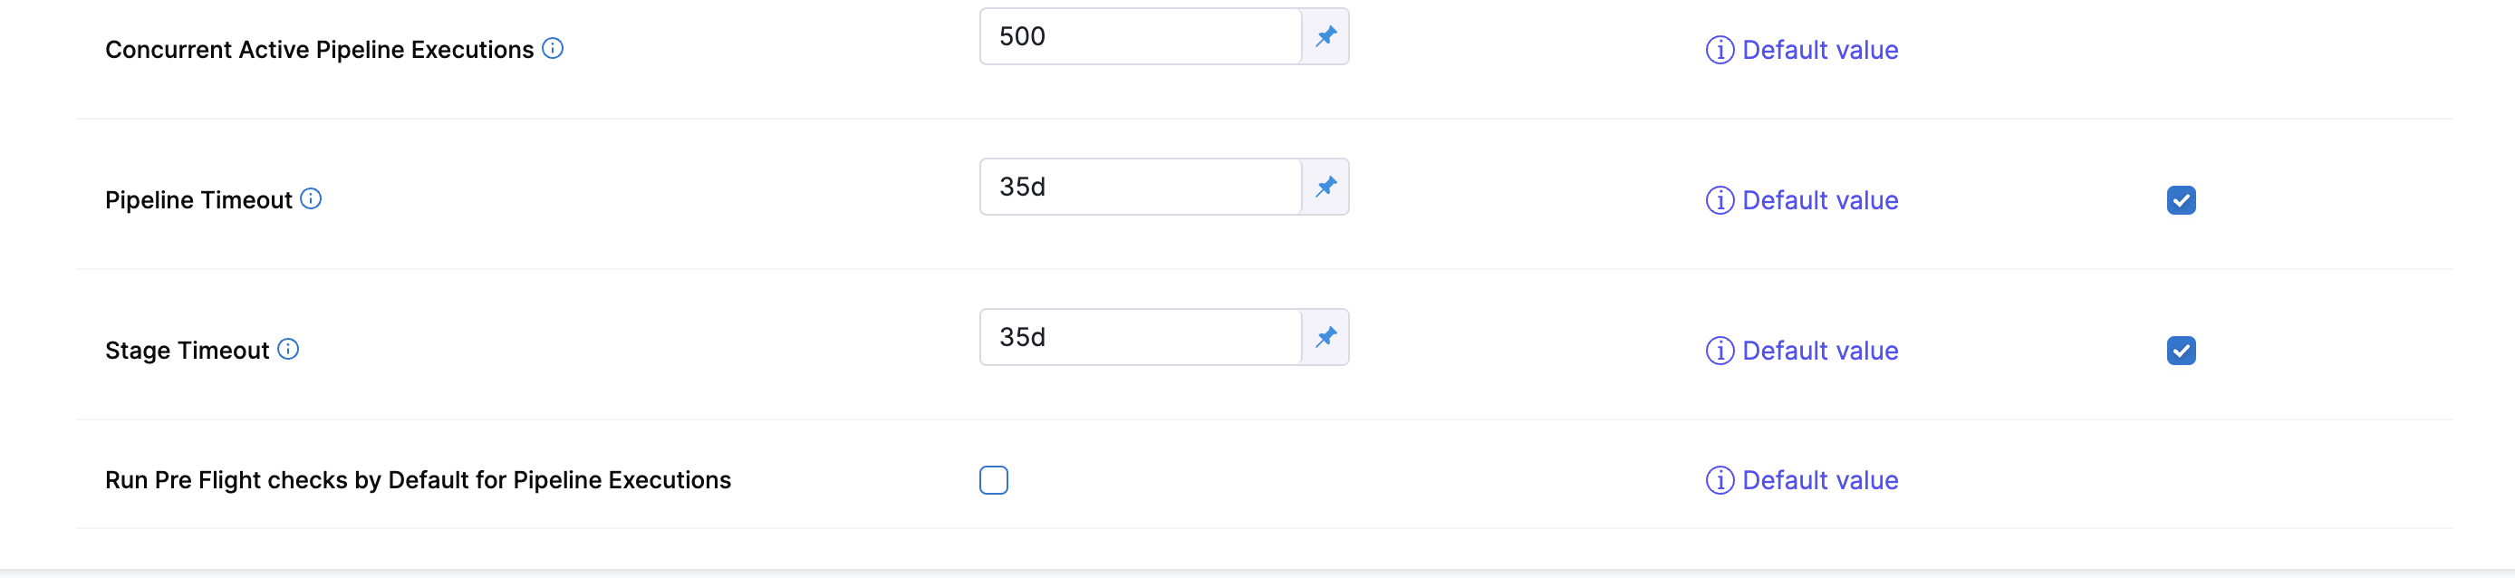The image size is (2515, 578).
Task: Click the Concurrent Active Pipeline Executions input field
Action: 1140,37
